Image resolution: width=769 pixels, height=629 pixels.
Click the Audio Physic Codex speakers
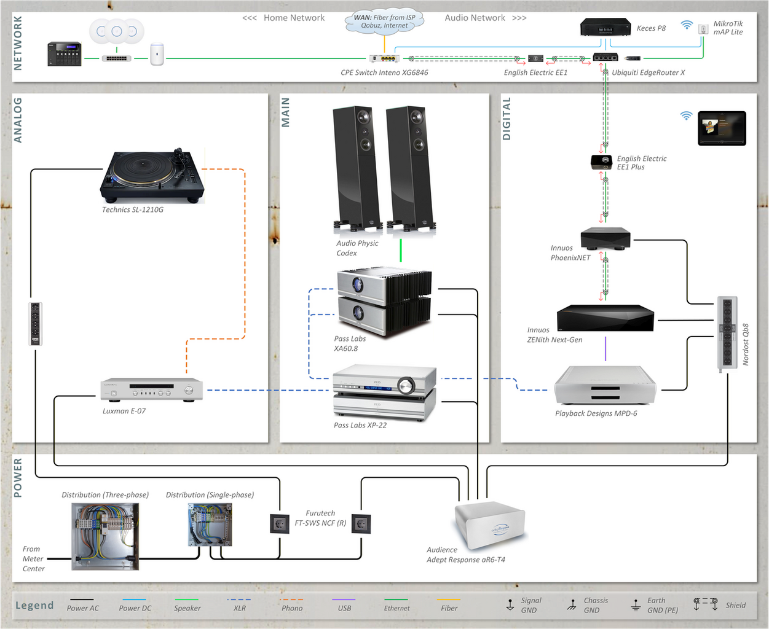(x=384, y=171)
